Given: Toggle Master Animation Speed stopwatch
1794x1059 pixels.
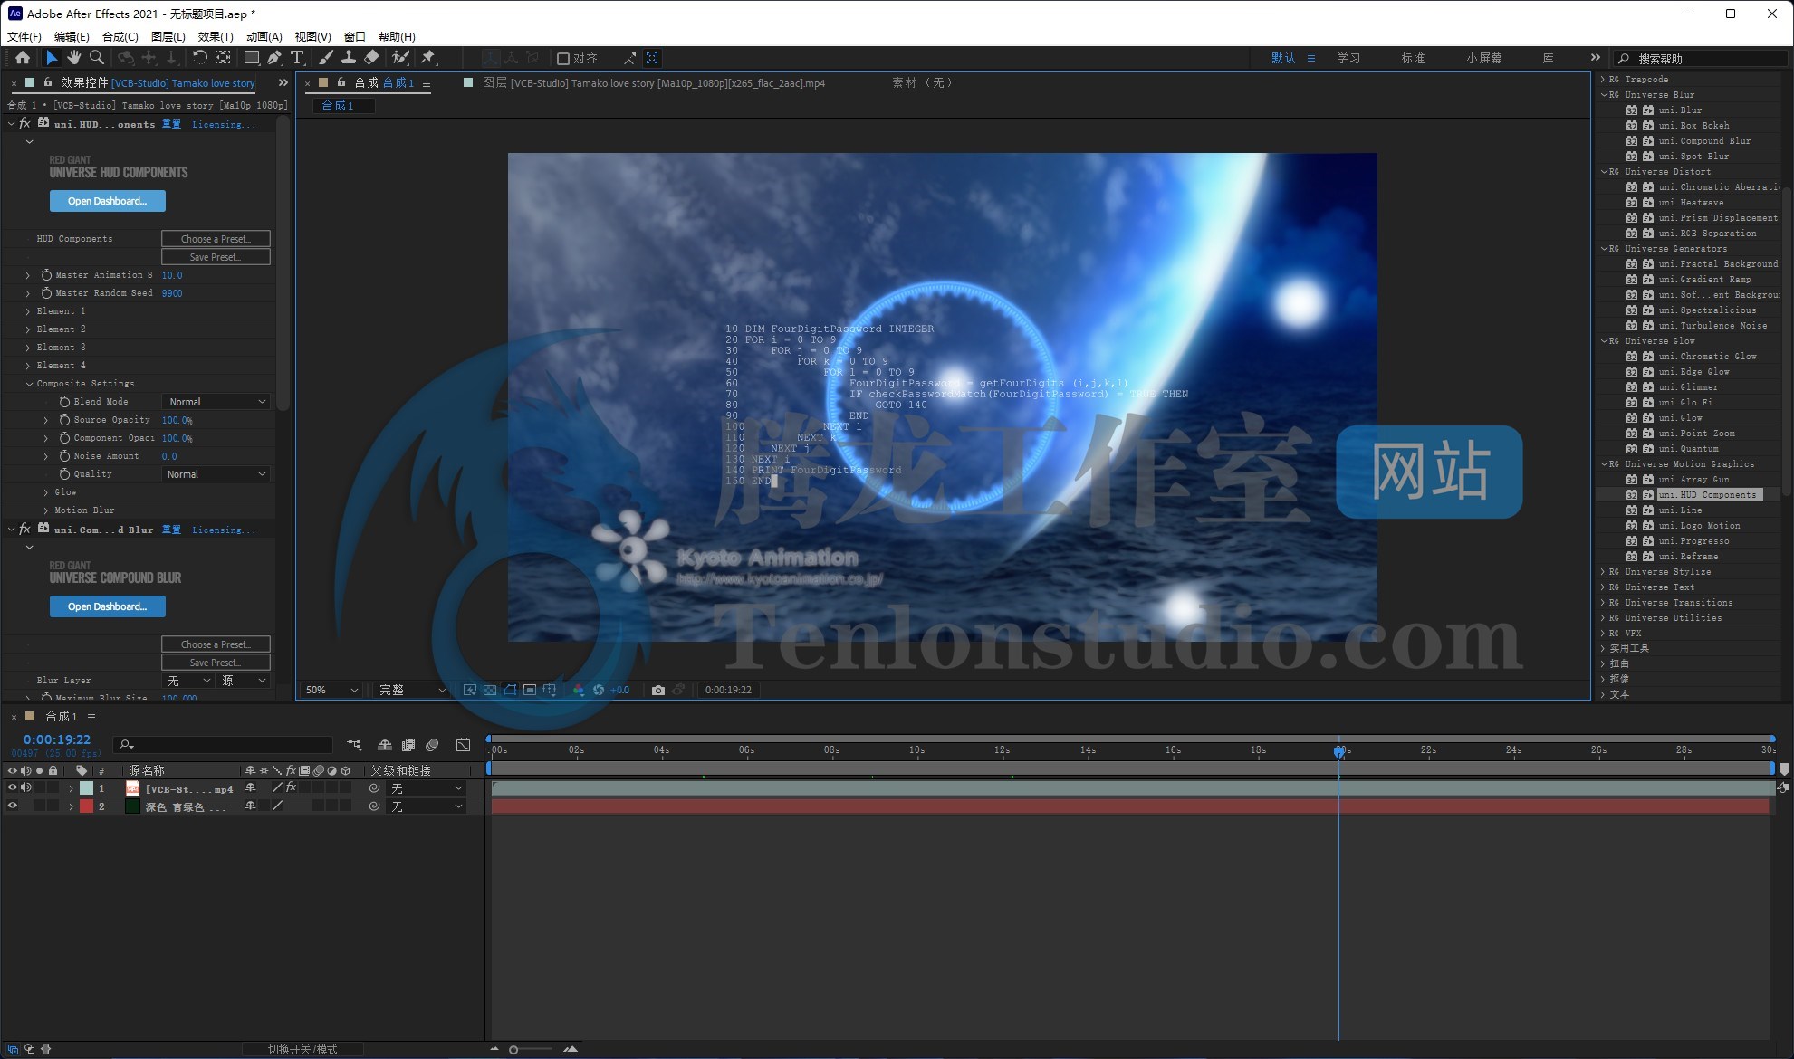Looking at the screenshot, I should [x=46, y=275].
